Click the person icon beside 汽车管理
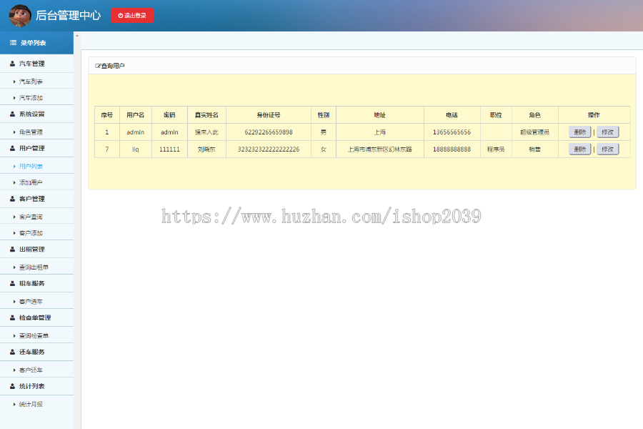Screen dimensions: 643x429 12,64
